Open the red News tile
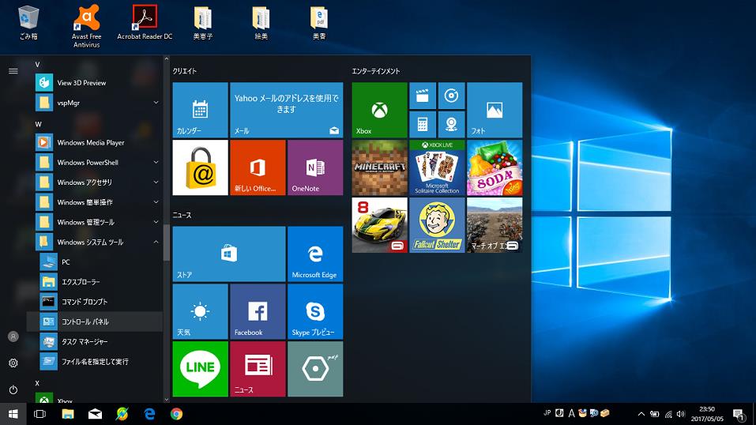The height and width of the screenshot is (425, 756). pyautogui.click(x=258, y=369)
